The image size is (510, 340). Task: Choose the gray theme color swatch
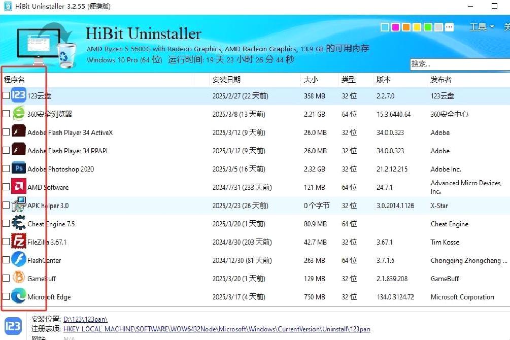(x=438, y=27)
